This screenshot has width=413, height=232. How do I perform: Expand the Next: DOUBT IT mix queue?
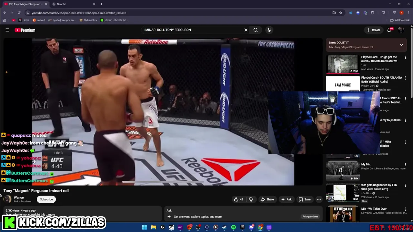pos(401,45)
